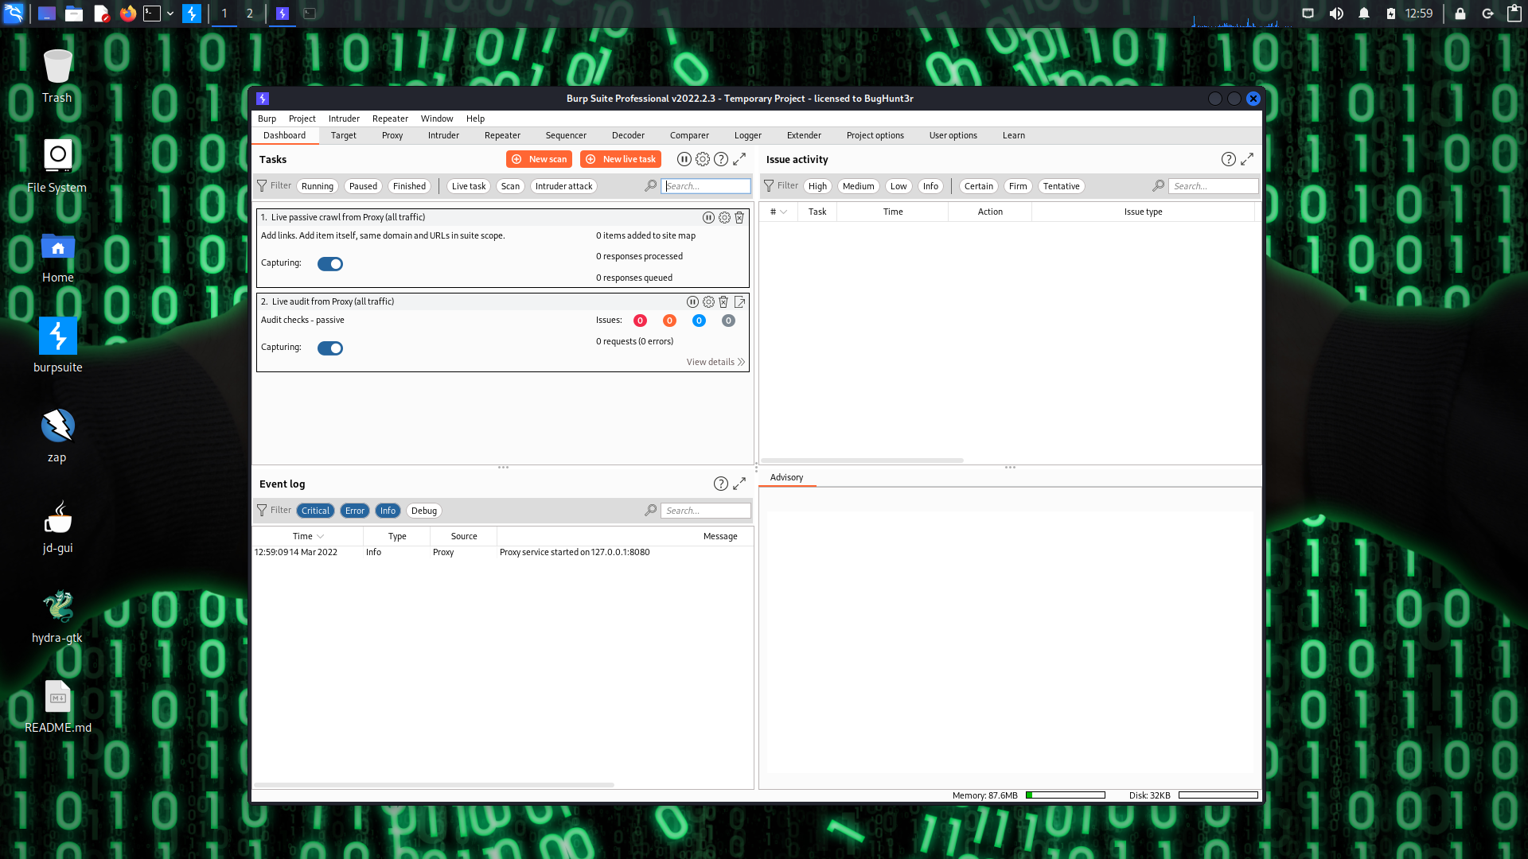This screenshot has width=1528, height=859.
Task: Sort event log by Time column
Action: point(307,536)
